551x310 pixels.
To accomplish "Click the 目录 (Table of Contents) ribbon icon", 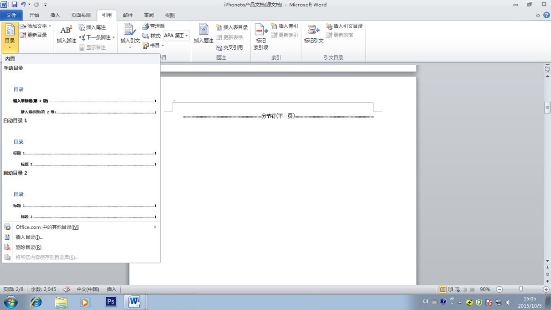I will (10, 30).
